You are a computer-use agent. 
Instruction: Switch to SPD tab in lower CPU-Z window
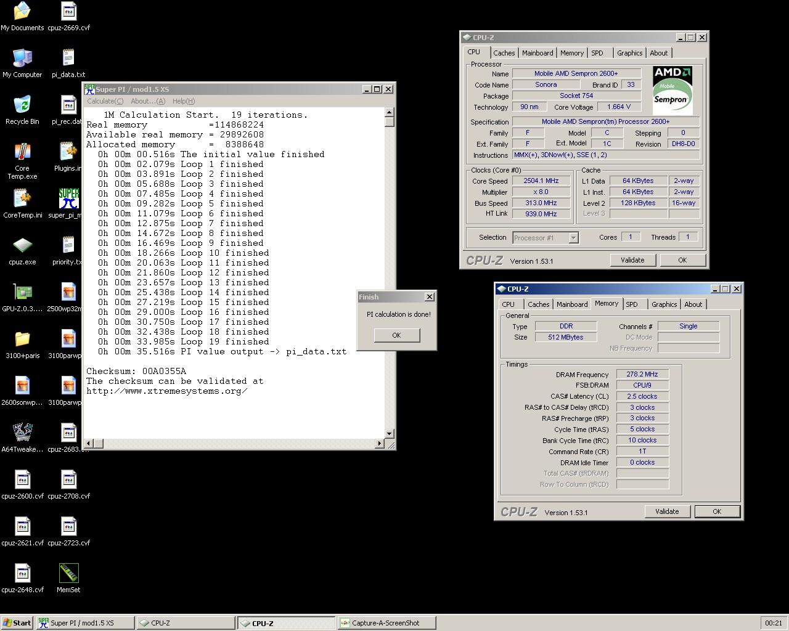(632, 304)
